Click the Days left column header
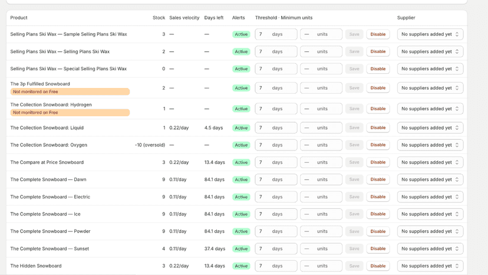The image size is (488, 275). (x=214, y=18)
